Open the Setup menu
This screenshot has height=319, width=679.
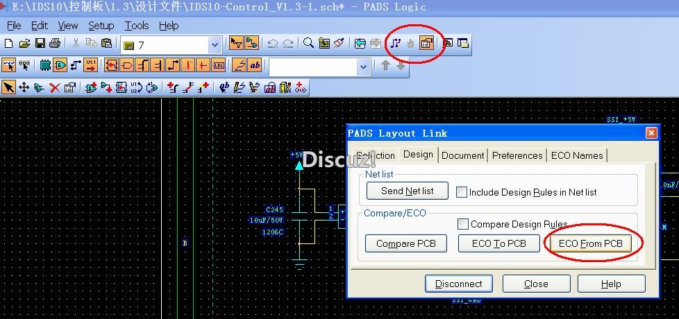pyautogui.click(x=101, y=26)
